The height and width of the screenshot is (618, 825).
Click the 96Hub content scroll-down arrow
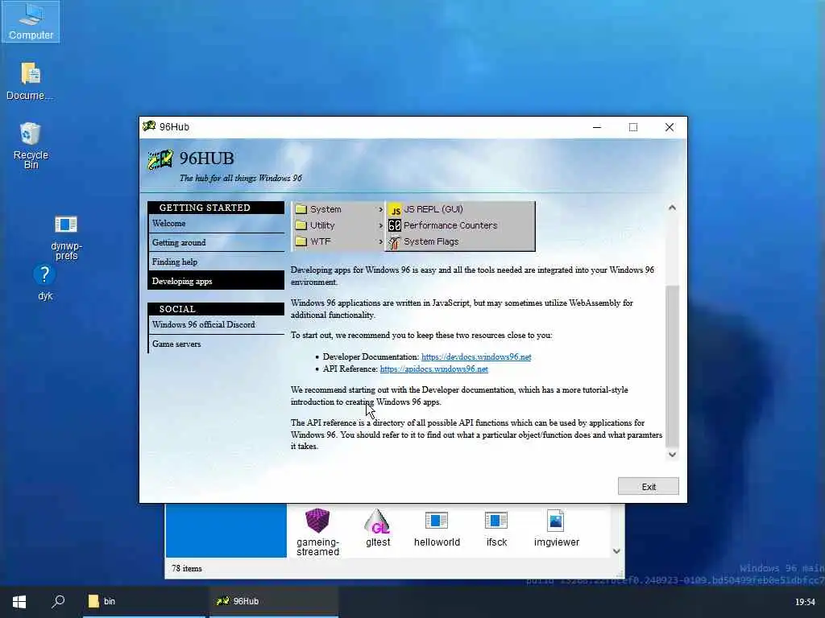click(672, 455)
